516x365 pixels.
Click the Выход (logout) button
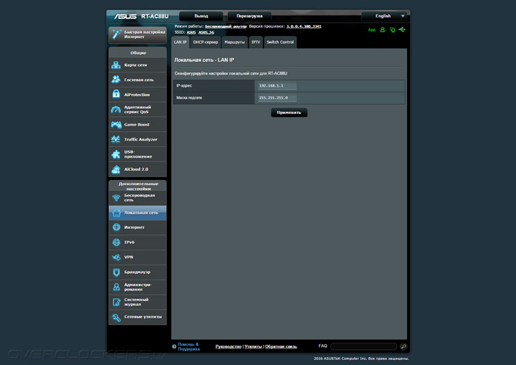click(x=201, y=16)
